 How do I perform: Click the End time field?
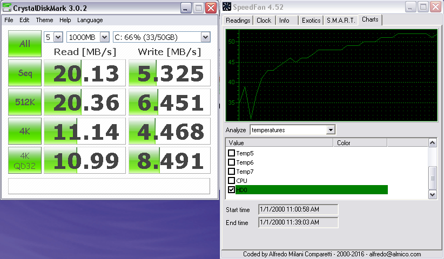[298, 222]
